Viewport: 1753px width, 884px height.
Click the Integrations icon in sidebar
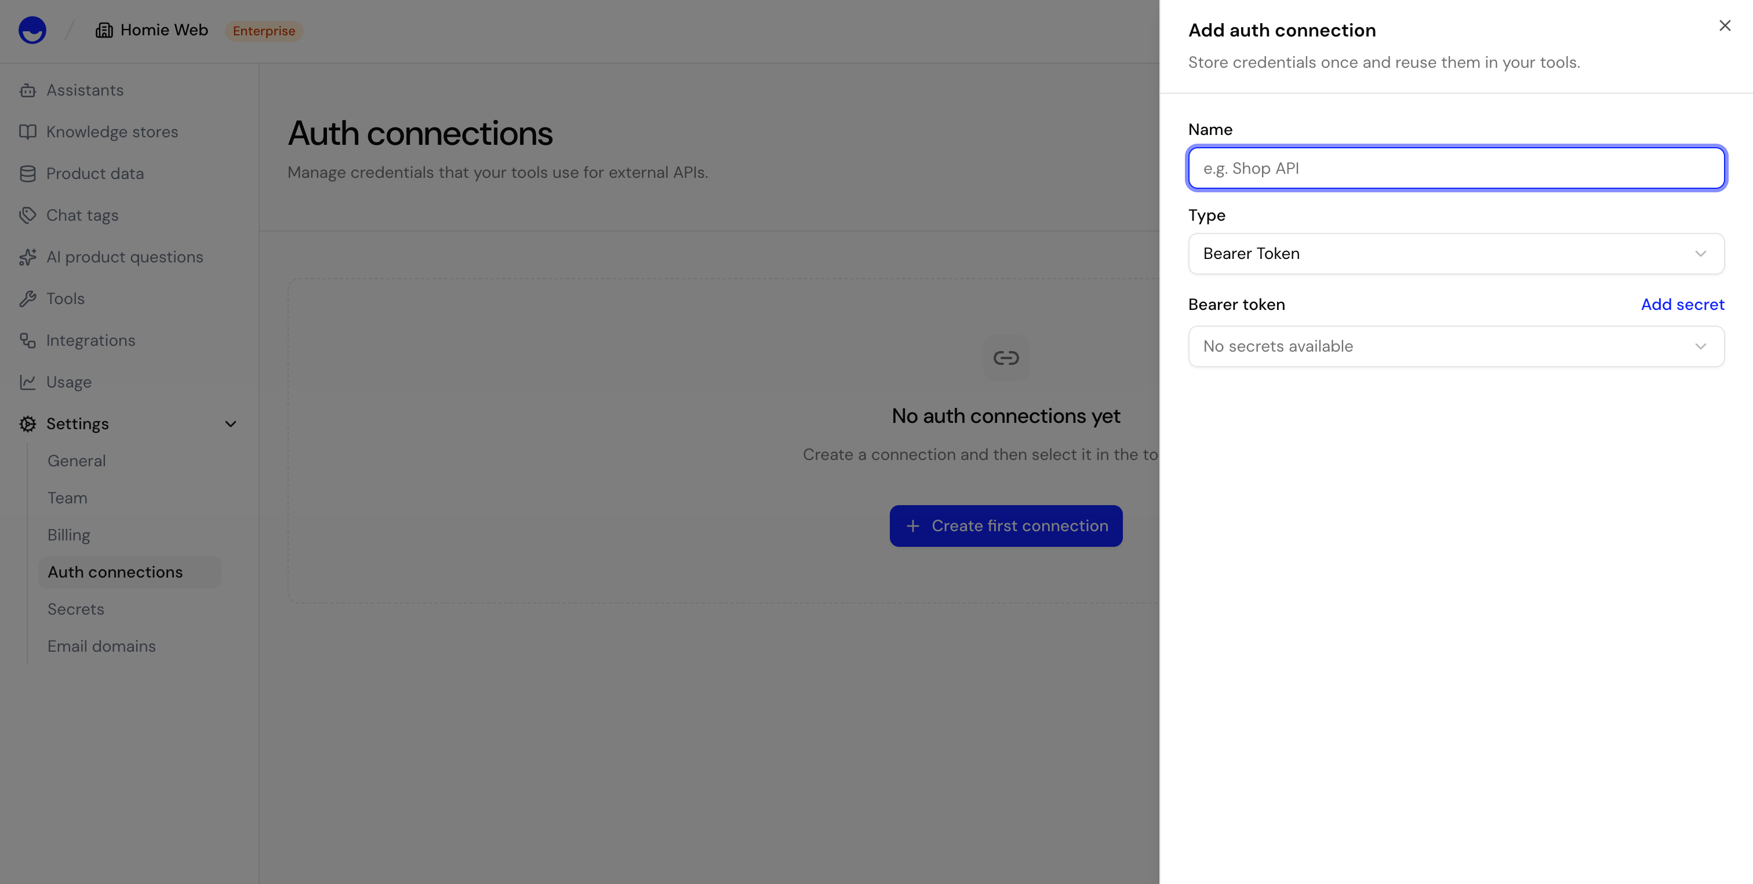tap(27, 341)
